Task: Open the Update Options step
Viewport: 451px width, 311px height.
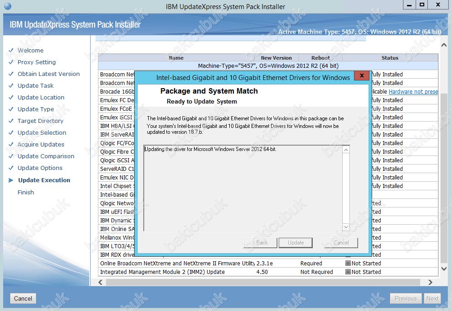Action: [40, 168]
